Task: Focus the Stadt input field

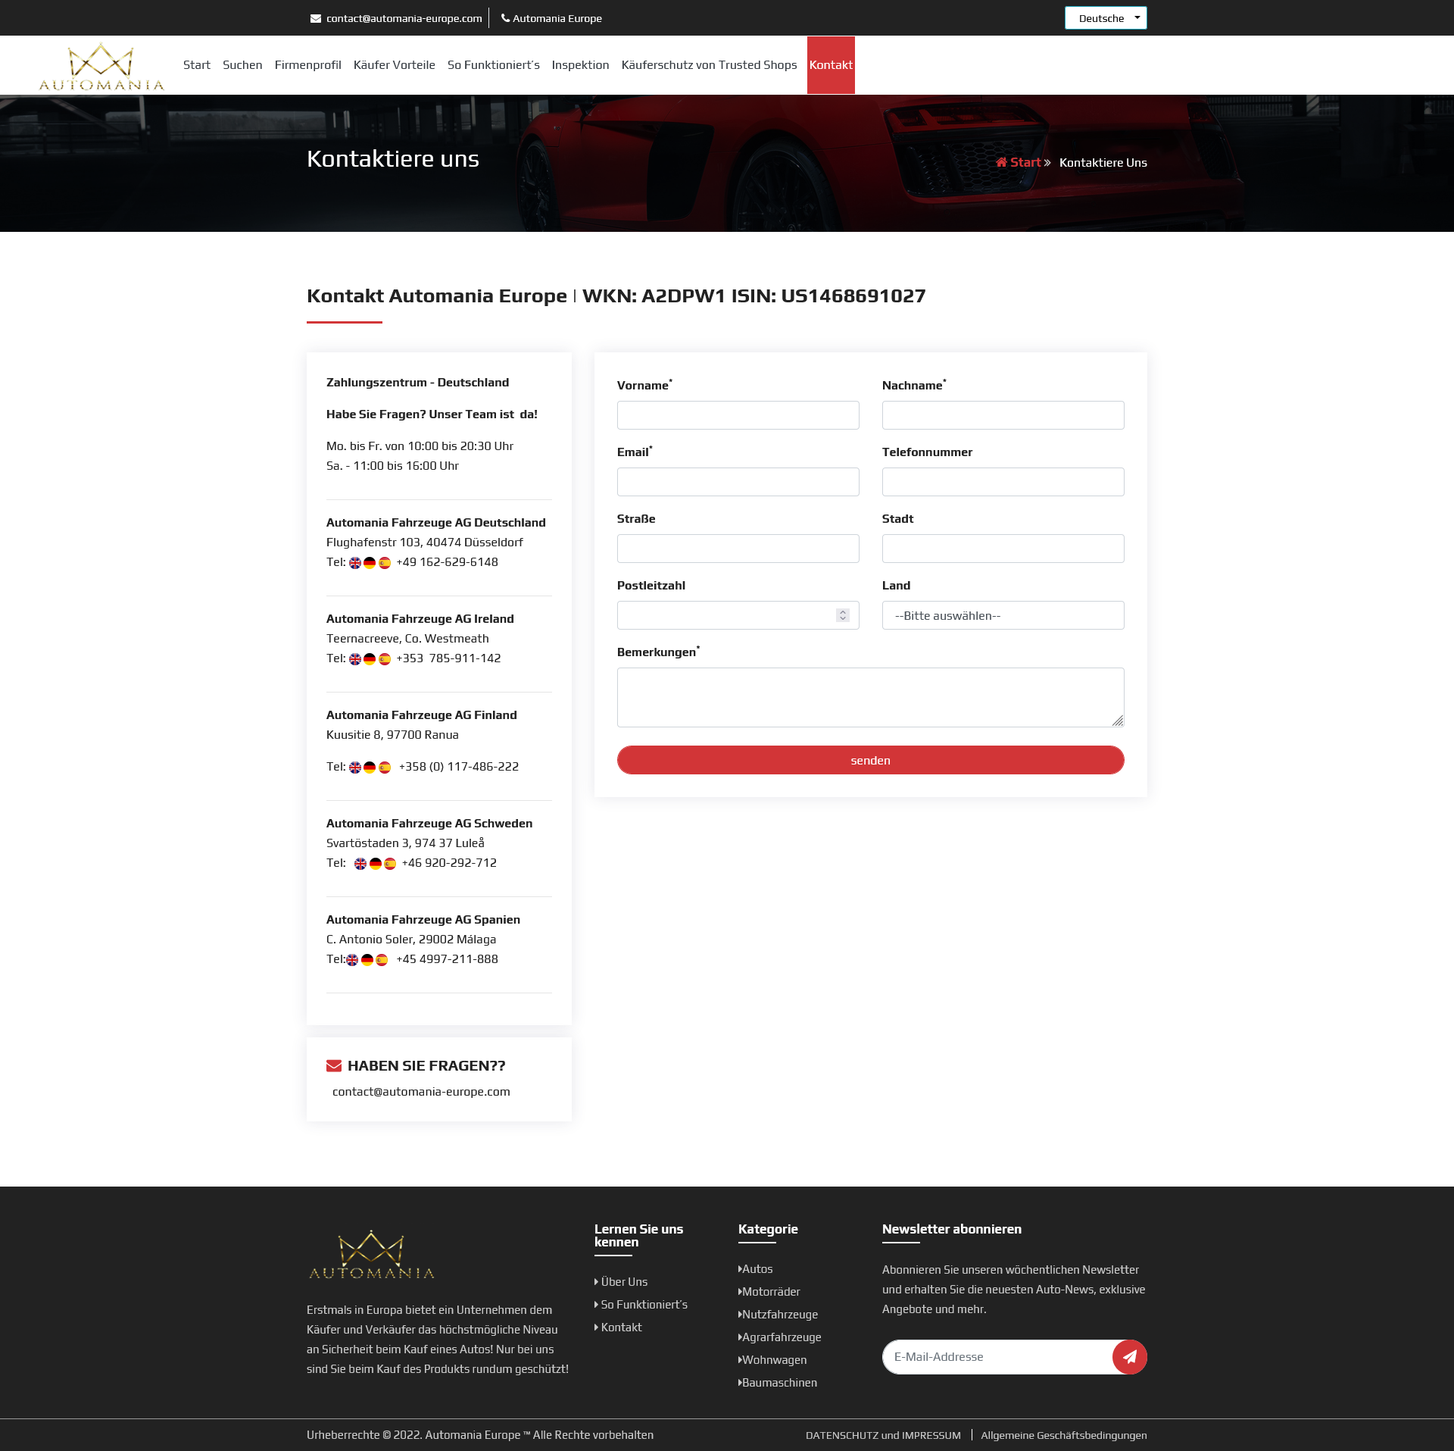Action: tap(1003, 549)
